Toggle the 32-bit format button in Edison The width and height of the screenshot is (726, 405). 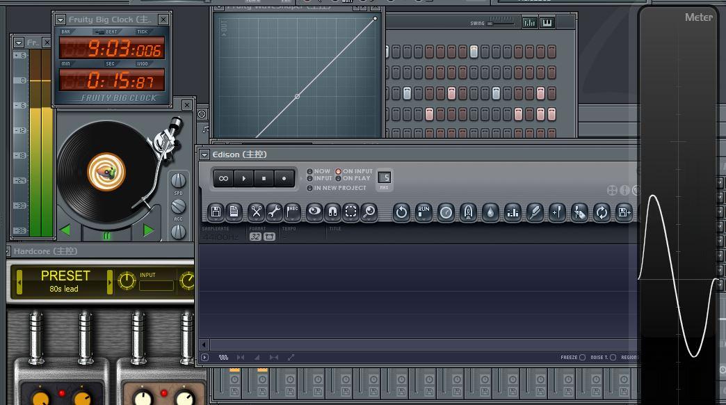pyautogui.click(x=255, y=237)
